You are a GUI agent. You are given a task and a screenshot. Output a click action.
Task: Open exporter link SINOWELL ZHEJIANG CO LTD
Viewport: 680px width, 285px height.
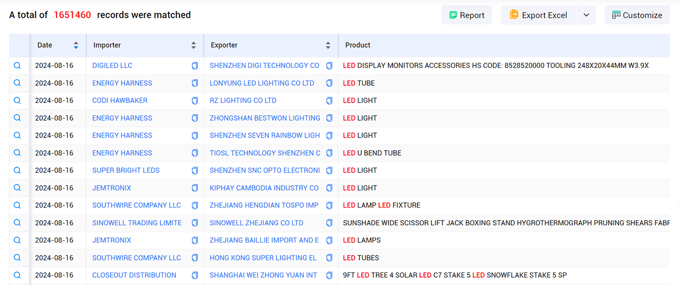(256, 223)
